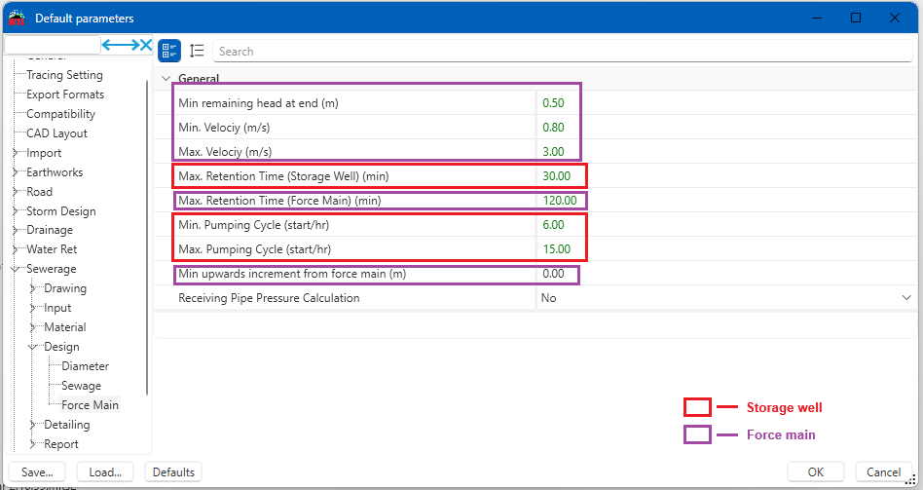The width and height of the screenshot is (923, 490).
Task: Click the parameter Search field
Action: 563,51
